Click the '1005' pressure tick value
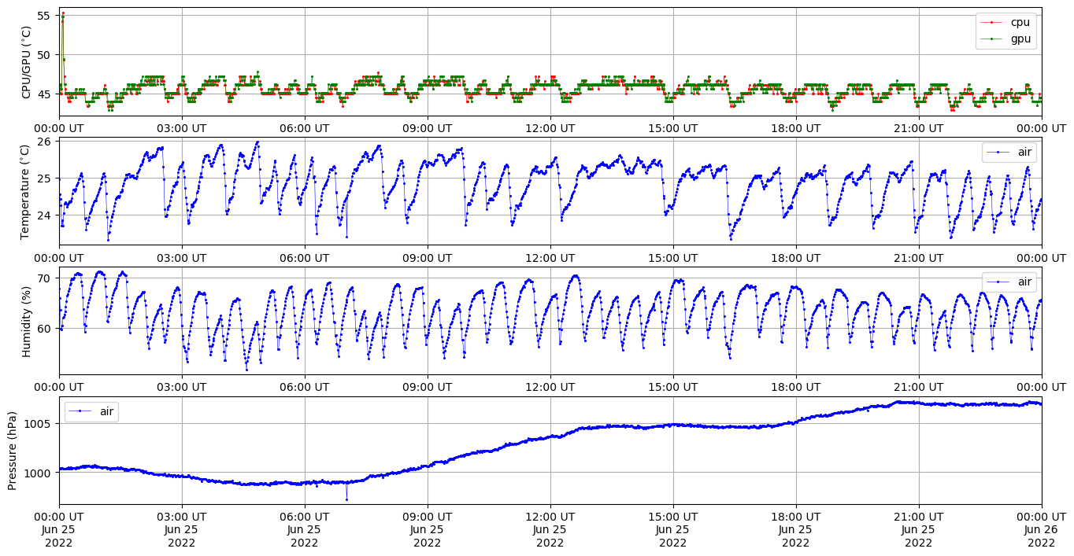Image resolution: width=1074 pixels, height=556 pixels. tap(38, 424)
